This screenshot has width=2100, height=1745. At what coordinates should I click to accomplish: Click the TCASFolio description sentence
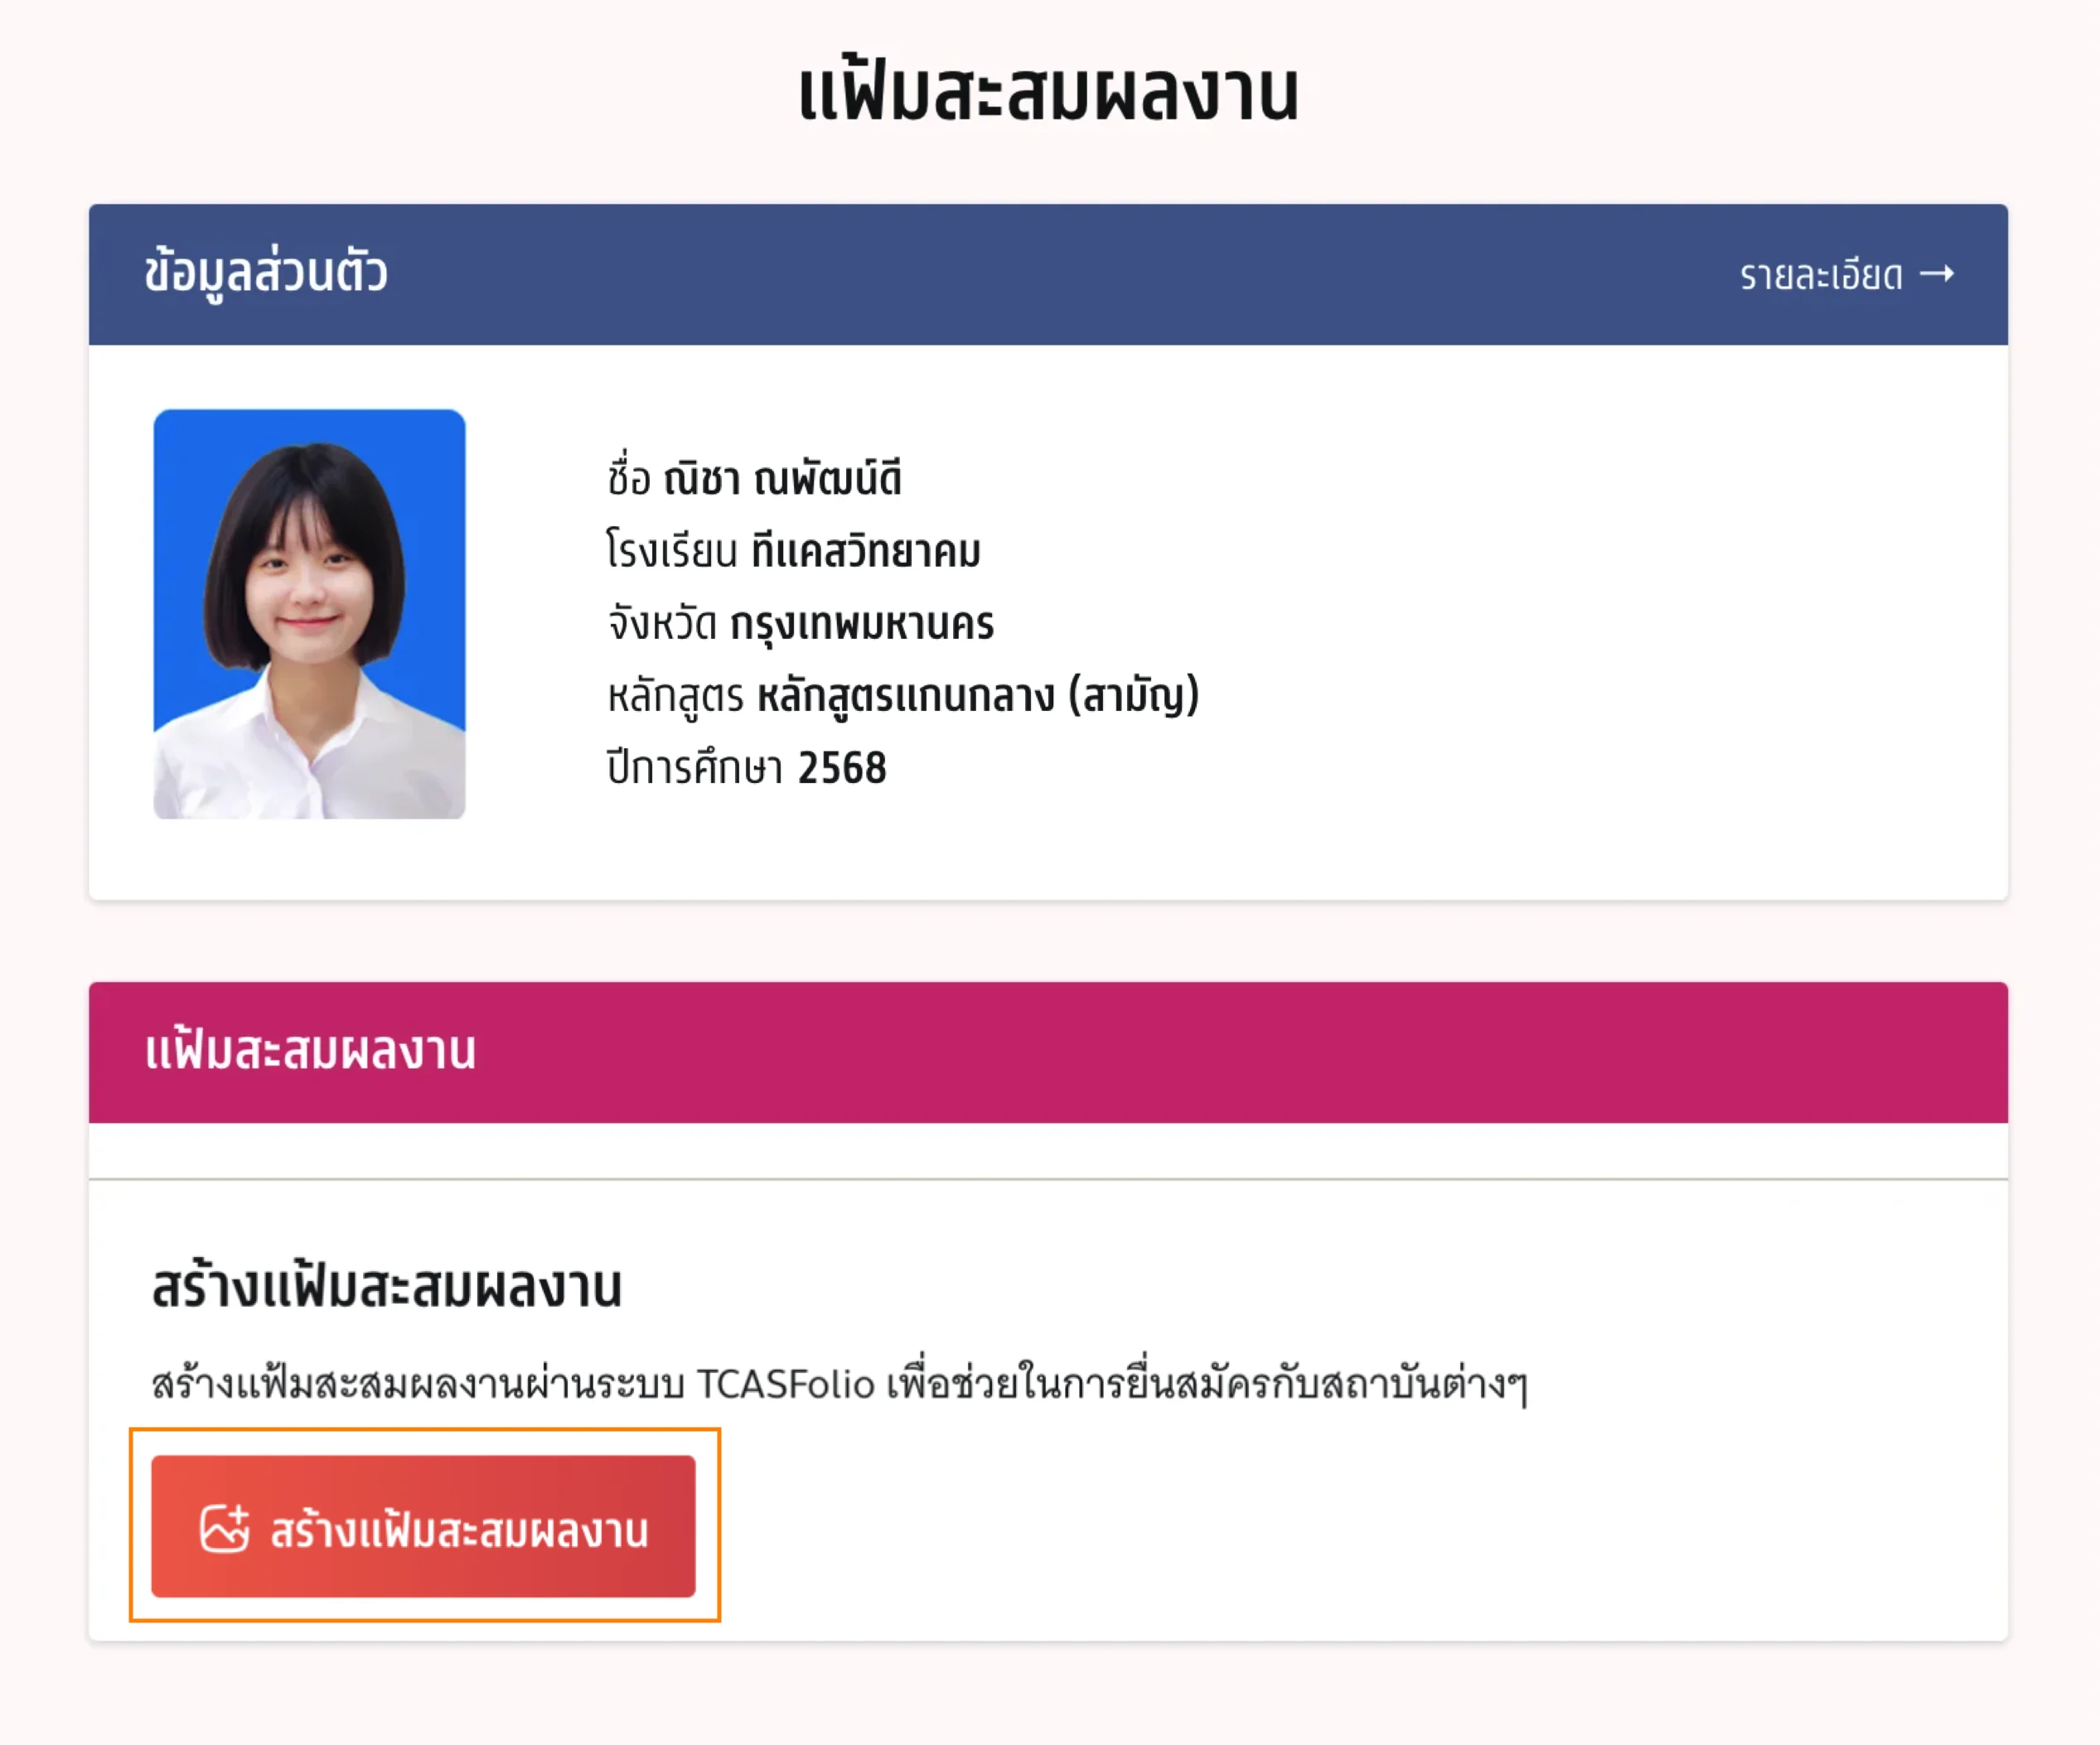(x=838, y=1384)
